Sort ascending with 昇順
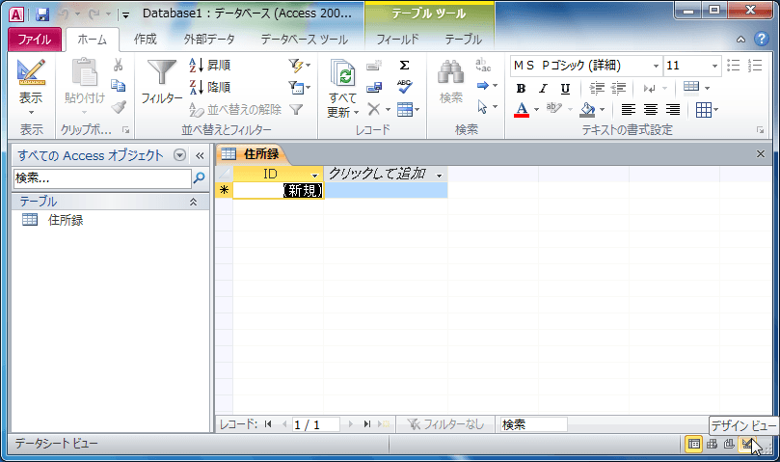780x462 pixels. coord(209,65)
